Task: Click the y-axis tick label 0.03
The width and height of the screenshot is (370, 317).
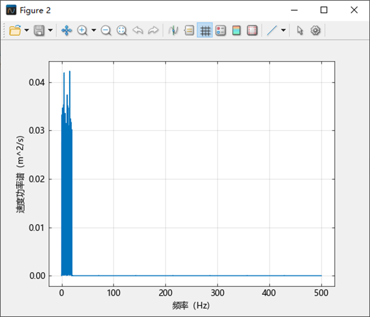Action: point(37,130)
